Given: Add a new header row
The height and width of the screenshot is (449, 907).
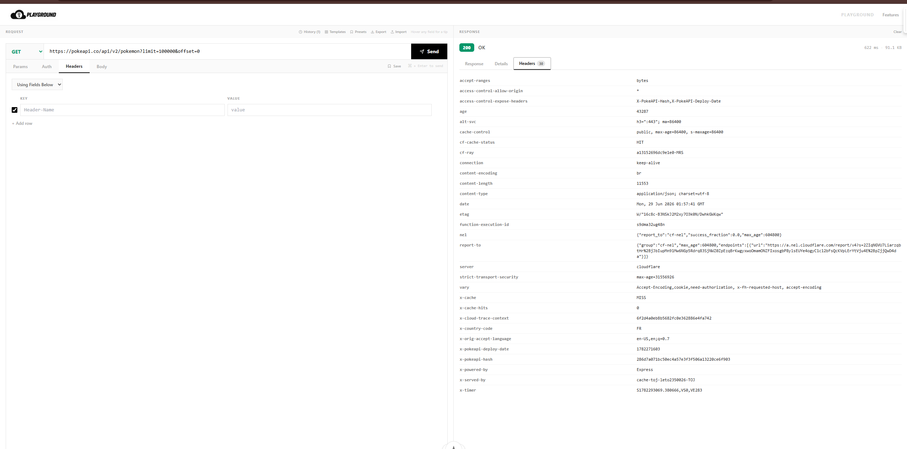Looking at the screenshot, I should coord(22,123).
